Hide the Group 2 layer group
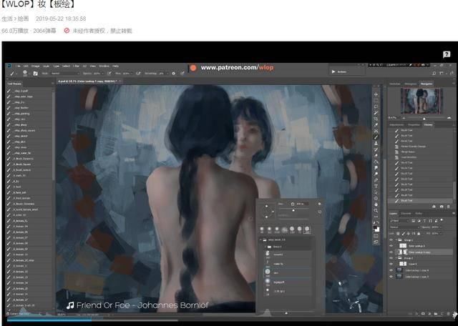Viewport: 458px width, 326px height. point(391,258)
